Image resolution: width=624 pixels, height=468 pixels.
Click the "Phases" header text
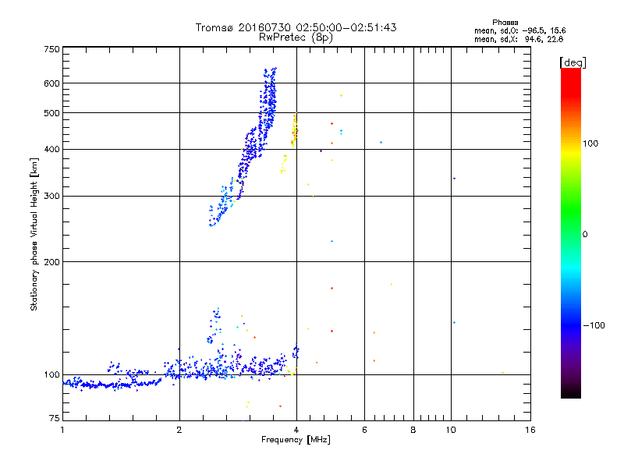pyautogui.click(x=505, y=23)
